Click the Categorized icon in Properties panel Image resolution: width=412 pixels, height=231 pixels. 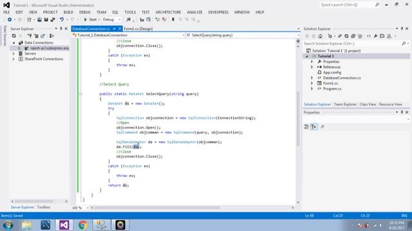pyautogui.click(x=306, y=126)
